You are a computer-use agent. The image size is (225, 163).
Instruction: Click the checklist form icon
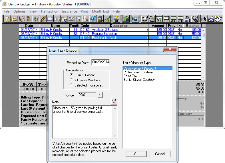pyautogui.click(x=79, y=19)
